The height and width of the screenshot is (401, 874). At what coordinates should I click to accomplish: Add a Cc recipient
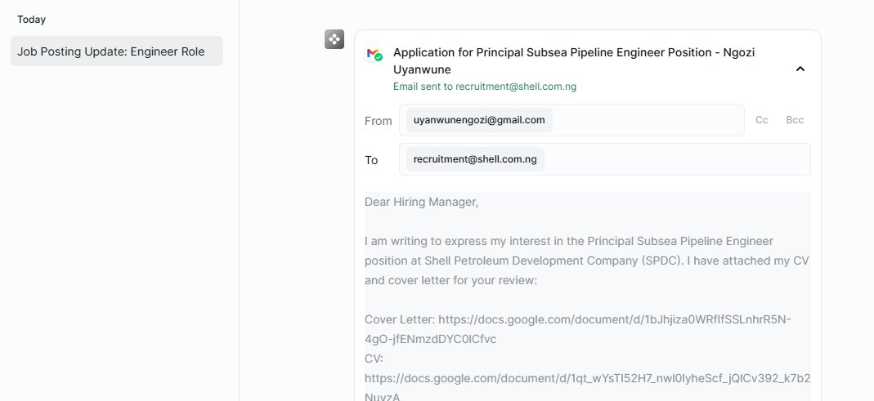(x=761, y=120)
